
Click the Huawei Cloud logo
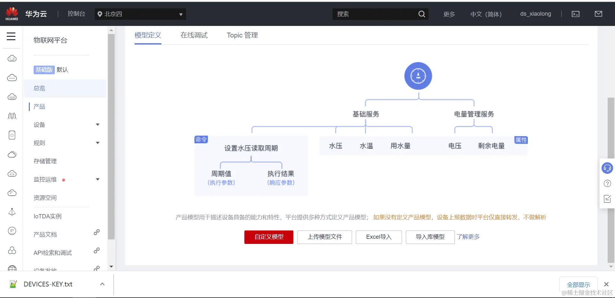click(x=12, y=14)
